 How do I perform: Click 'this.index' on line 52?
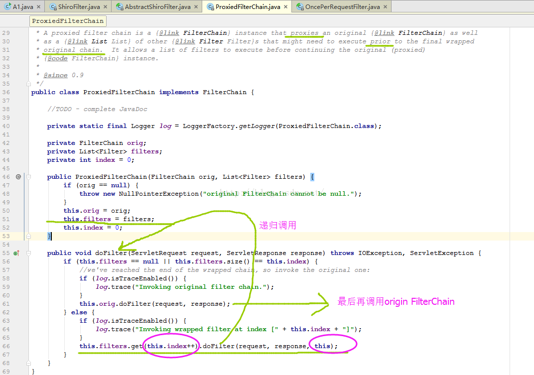tap(83, 228)
